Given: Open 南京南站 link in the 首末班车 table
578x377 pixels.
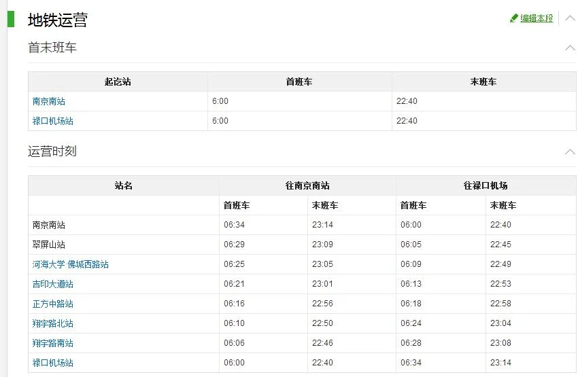Looking at the screenshot, I should click(x=49, y=101).
